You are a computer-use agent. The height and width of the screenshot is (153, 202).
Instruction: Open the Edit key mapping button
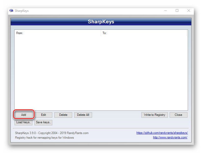[43, 115]
